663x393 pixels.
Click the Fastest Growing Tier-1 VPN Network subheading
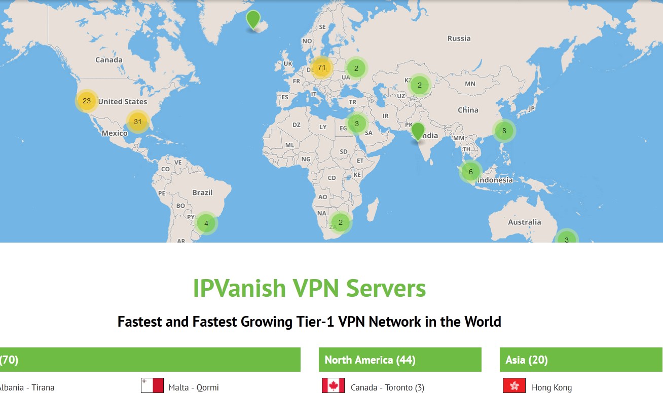[309, 321]
